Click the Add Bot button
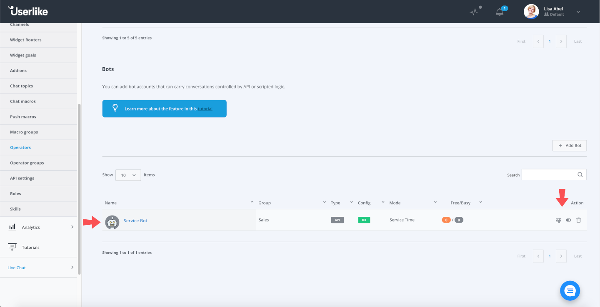This screenshot has width=600, height=307. coord(570,145)
